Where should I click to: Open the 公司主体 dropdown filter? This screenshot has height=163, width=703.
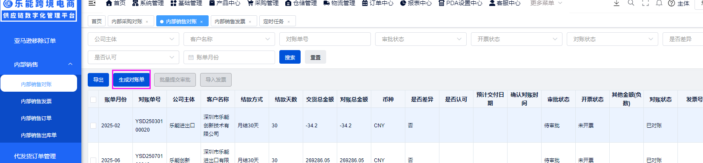pyautogui.click(x=133, y=39)
